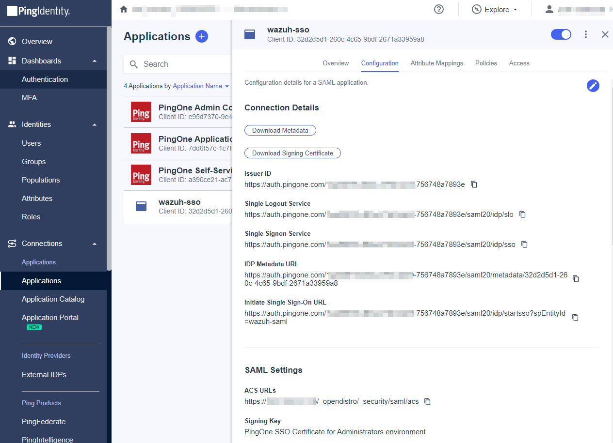Click the Connections icon in sidebar
The height and width of the screenshot is (443, 613).
tap(13, 244)
